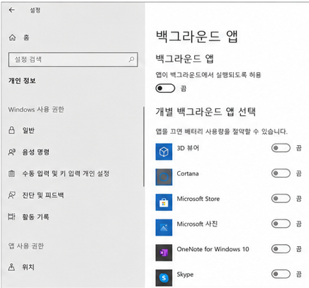Image resolution: width=309 pixels, height=288 pixels.
Task: Select the 일반 lock icon
Action: coord(11,130)
